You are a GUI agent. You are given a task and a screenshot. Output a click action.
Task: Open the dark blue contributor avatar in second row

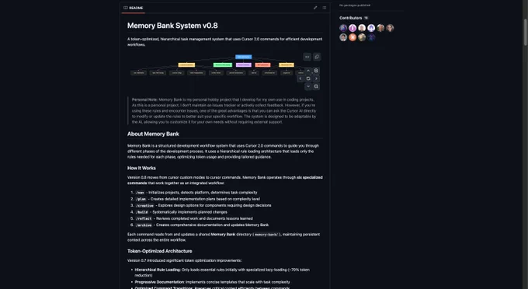371,37
